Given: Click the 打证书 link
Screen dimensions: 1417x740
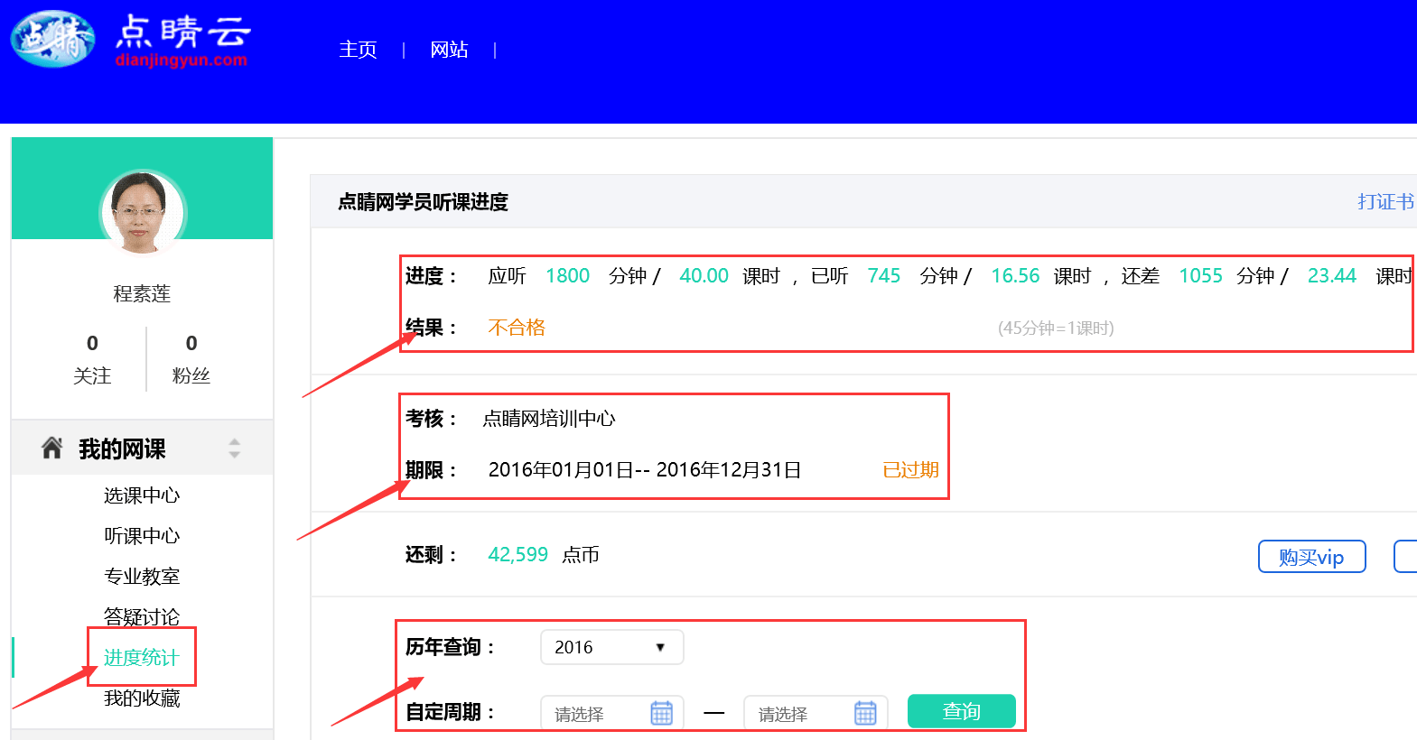Looking at the screenshot, I should tap(1384, 201).
